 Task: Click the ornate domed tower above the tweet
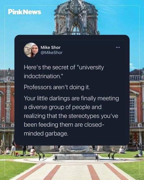[x=76, y=17]
